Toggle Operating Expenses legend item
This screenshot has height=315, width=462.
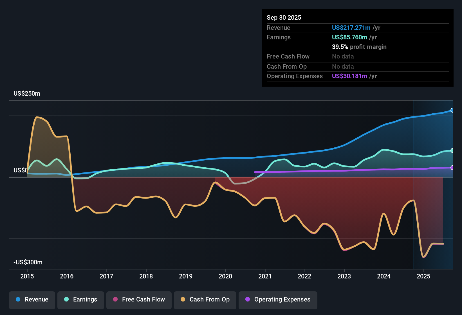(278, 300)
